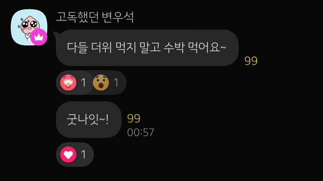Viewport: 323px width, 181px height.
Task: Click the sparkle-eyed Apeach face in avatar
Action: (29, 26)
